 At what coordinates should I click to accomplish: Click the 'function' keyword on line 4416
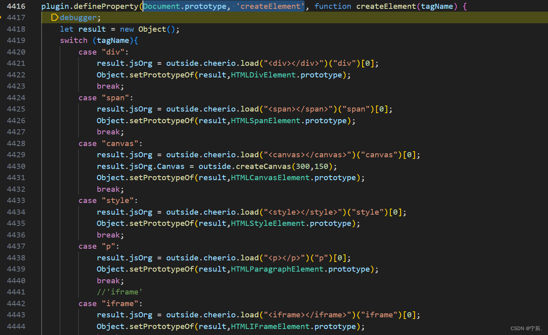(x=333, y=6)
